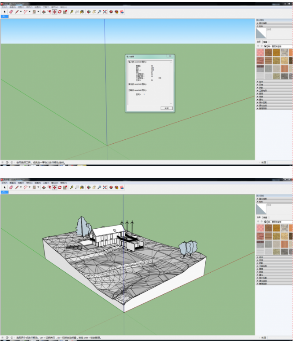Select the Move tool in the house-model window
This screenshot has height=341, width=293.
point(54,187)
